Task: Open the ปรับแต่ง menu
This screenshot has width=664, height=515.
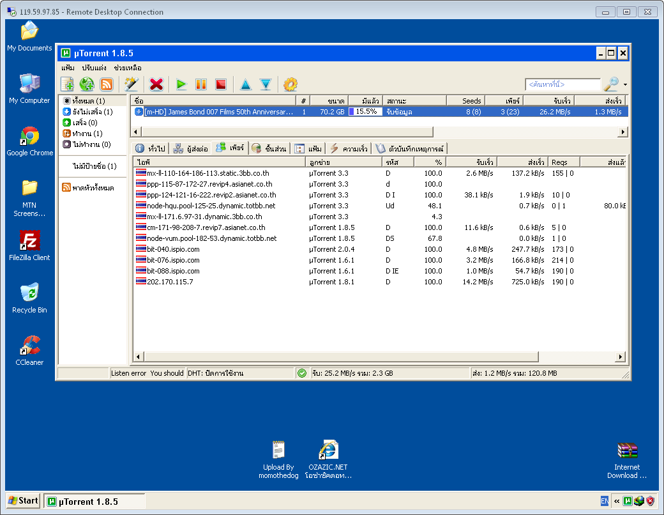Action: click(94, 68)
